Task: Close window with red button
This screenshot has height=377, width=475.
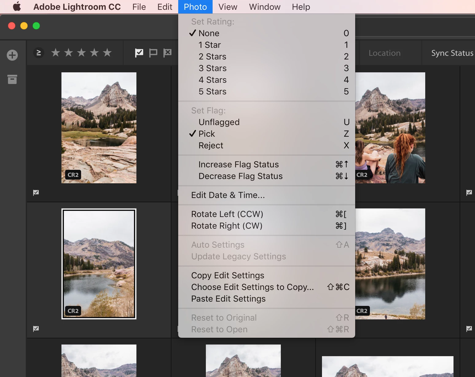Action: point(12,26)
